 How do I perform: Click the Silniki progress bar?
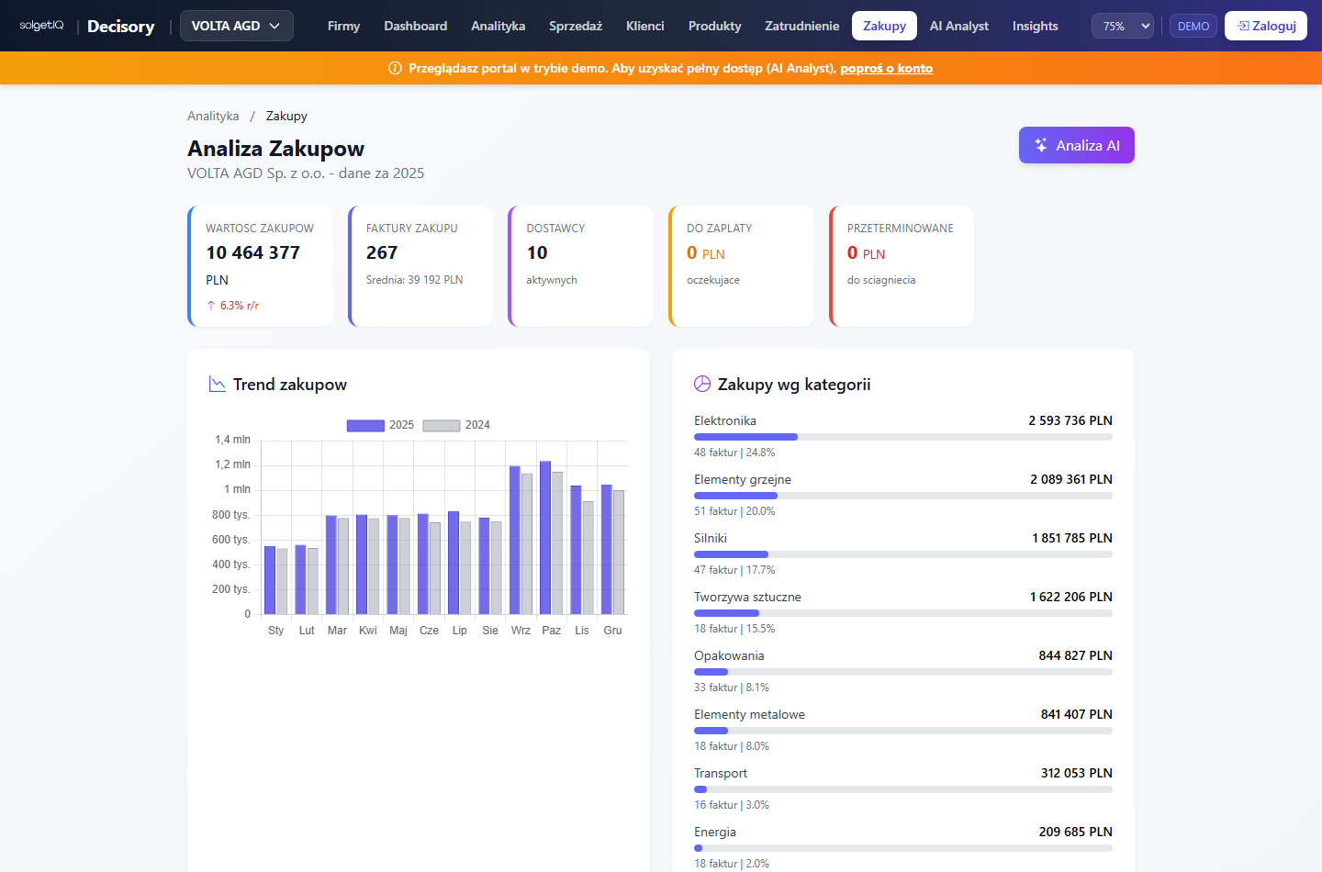[x=903, y=554]
